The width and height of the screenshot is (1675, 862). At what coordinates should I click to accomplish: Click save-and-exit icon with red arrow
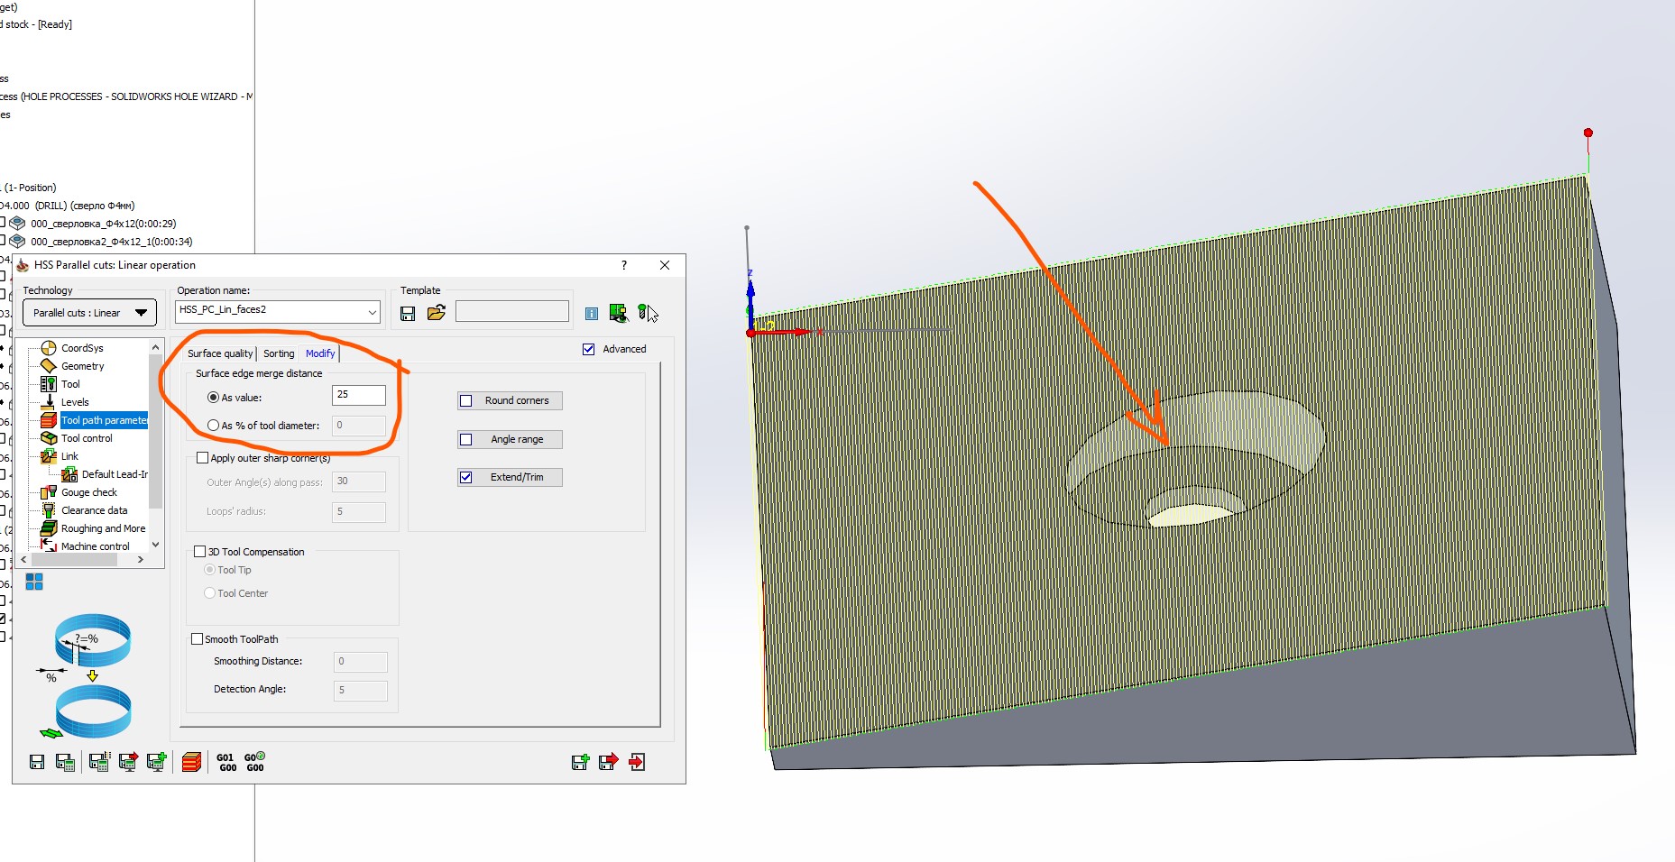pyautogui.click(x=609, y=762)
